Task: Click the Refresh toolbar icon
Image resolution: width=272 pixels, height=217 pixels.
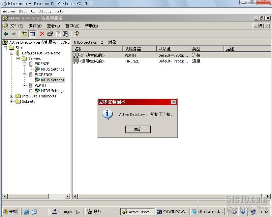Action: click(58, 34)
